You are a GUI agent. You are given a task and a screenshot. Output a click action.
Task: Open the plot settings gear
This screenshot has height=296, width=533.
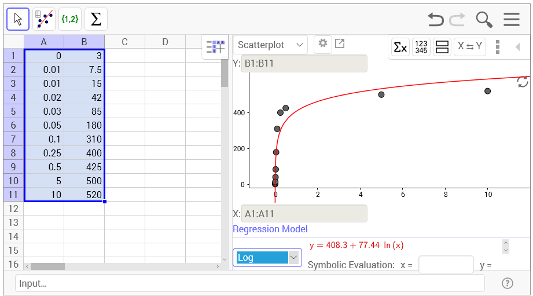[x=322, y=44]
